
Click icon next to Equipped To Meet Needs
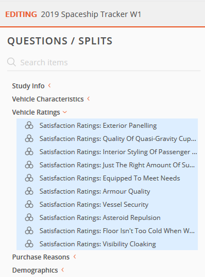coord(29,178)
